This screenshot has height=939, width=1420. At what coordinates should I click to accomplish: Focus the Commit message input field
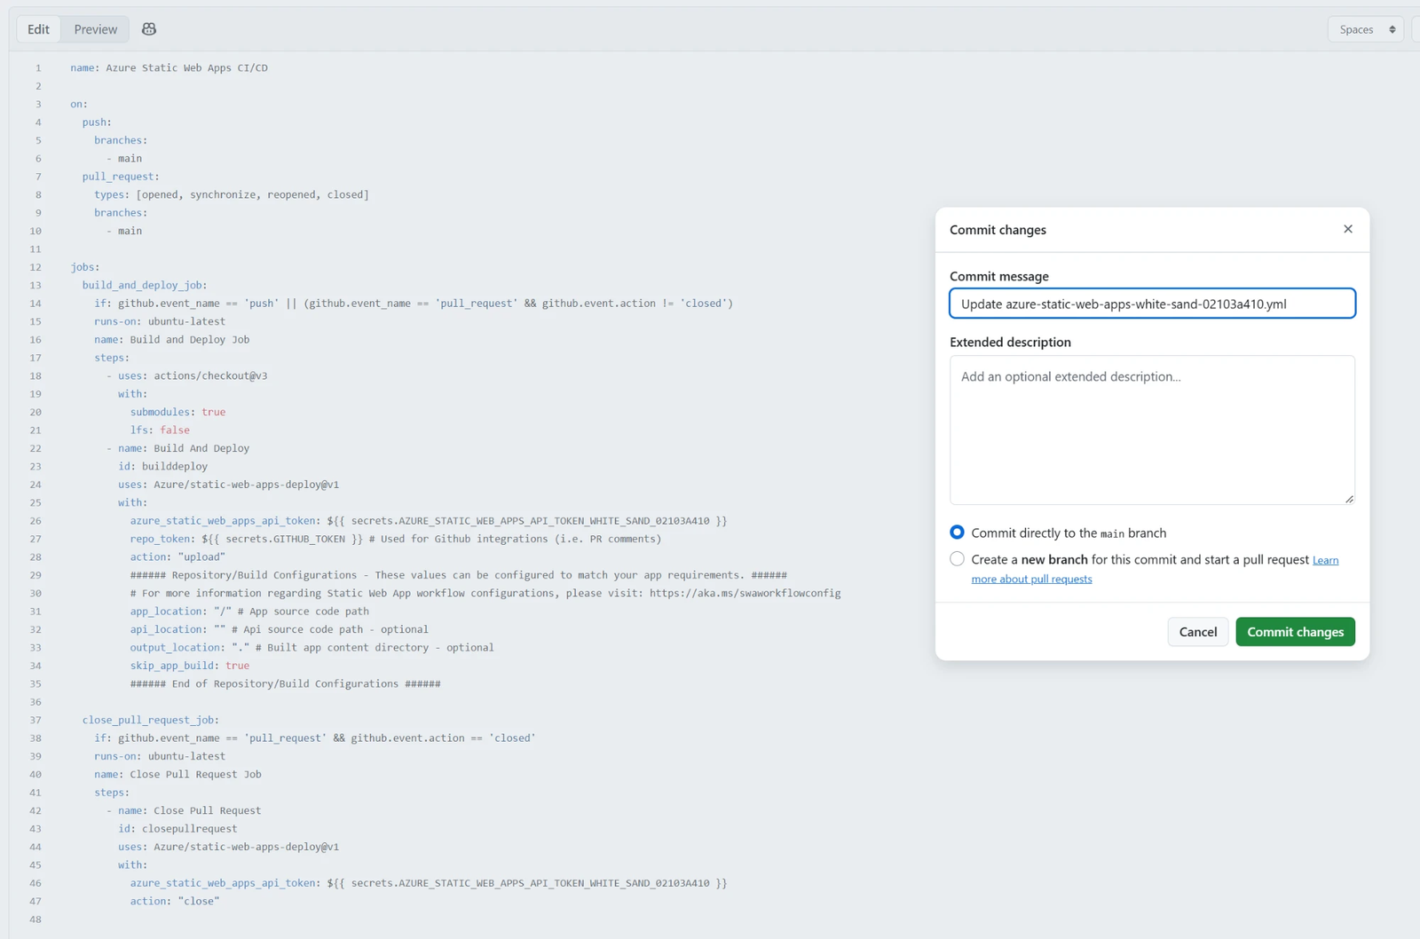1152,304
